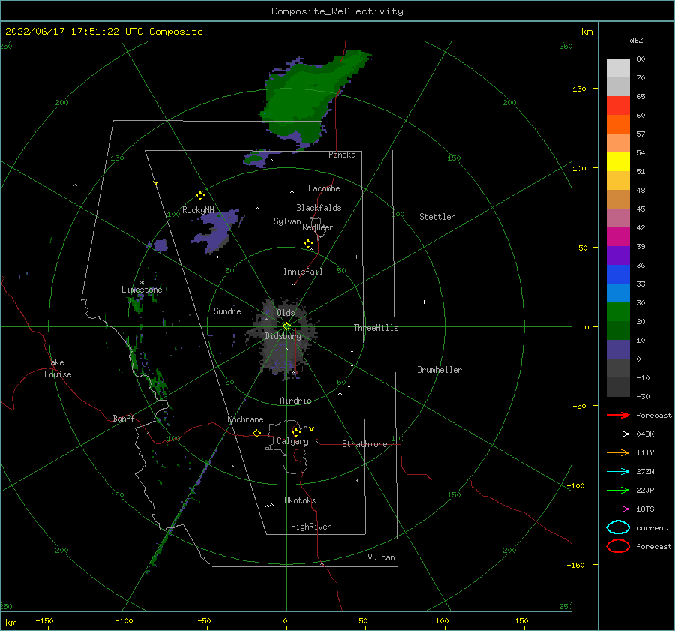Click the white plus marker north of Drumheller
Image resolution: width=675 pixels, height=631 pixels.
click(x=424, y=302)
